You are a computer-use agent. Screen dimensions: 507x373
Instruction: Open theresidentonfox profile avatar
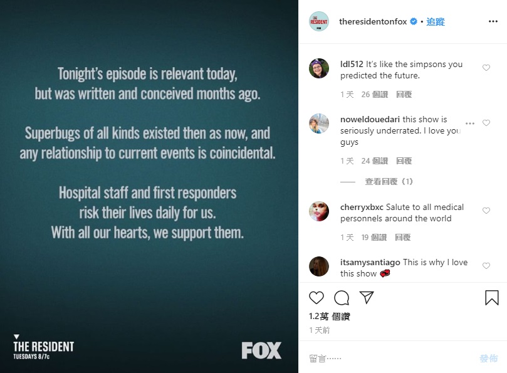coord(319,21)
